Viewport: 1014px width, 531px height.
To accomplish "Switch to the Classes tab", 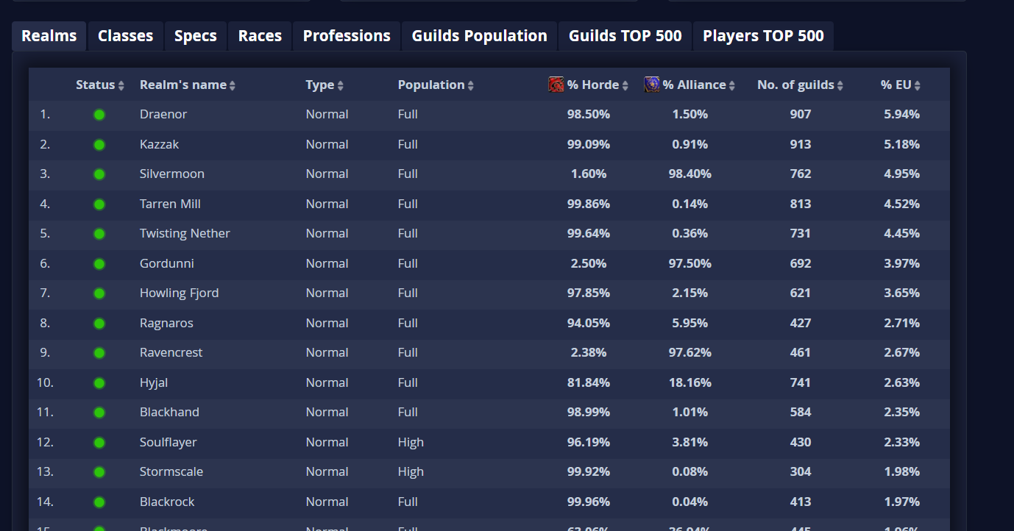I will pyautogui.click(x=125, y=36).
